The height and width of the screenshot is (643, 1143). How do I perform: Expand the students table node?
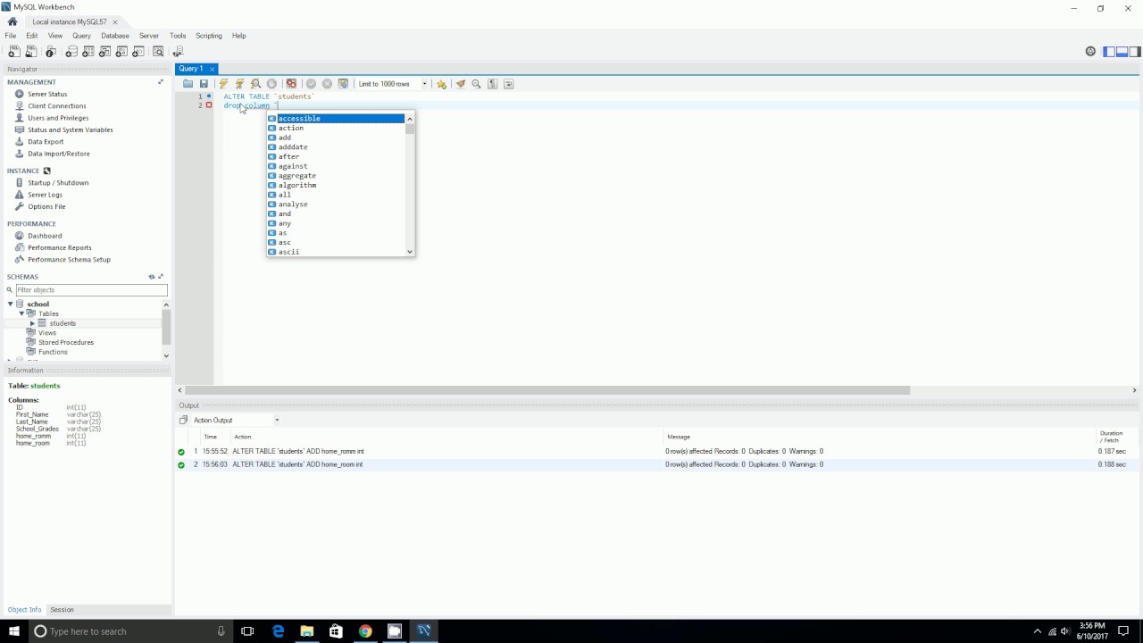[x=32, y=323]
